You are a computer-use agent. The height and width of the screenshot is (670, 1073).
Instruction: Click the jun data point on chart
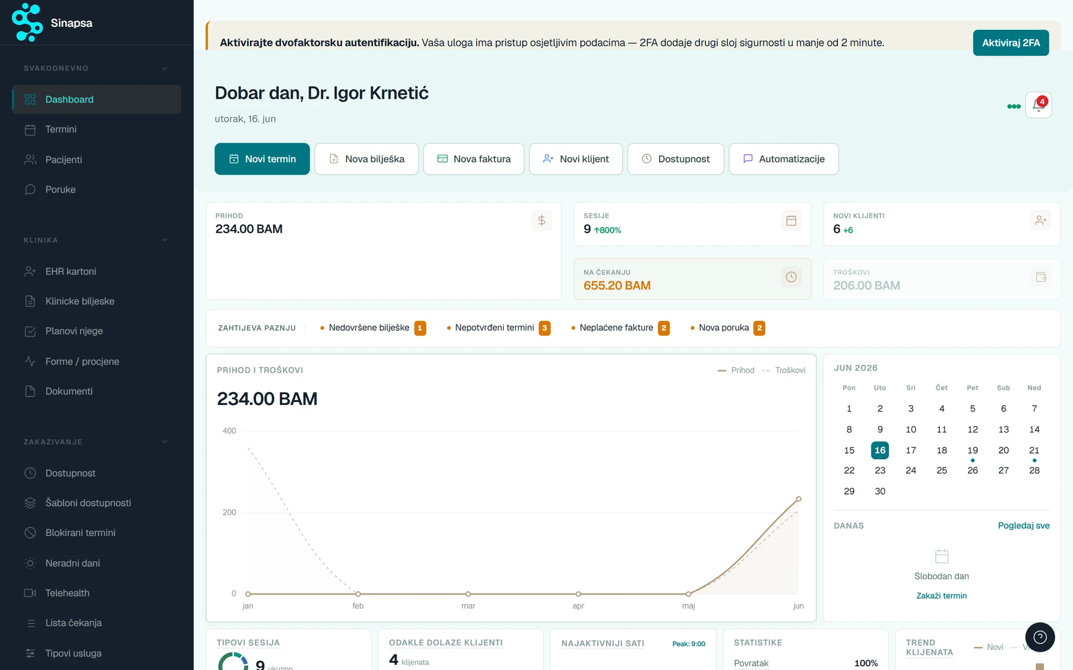(799, 499)
